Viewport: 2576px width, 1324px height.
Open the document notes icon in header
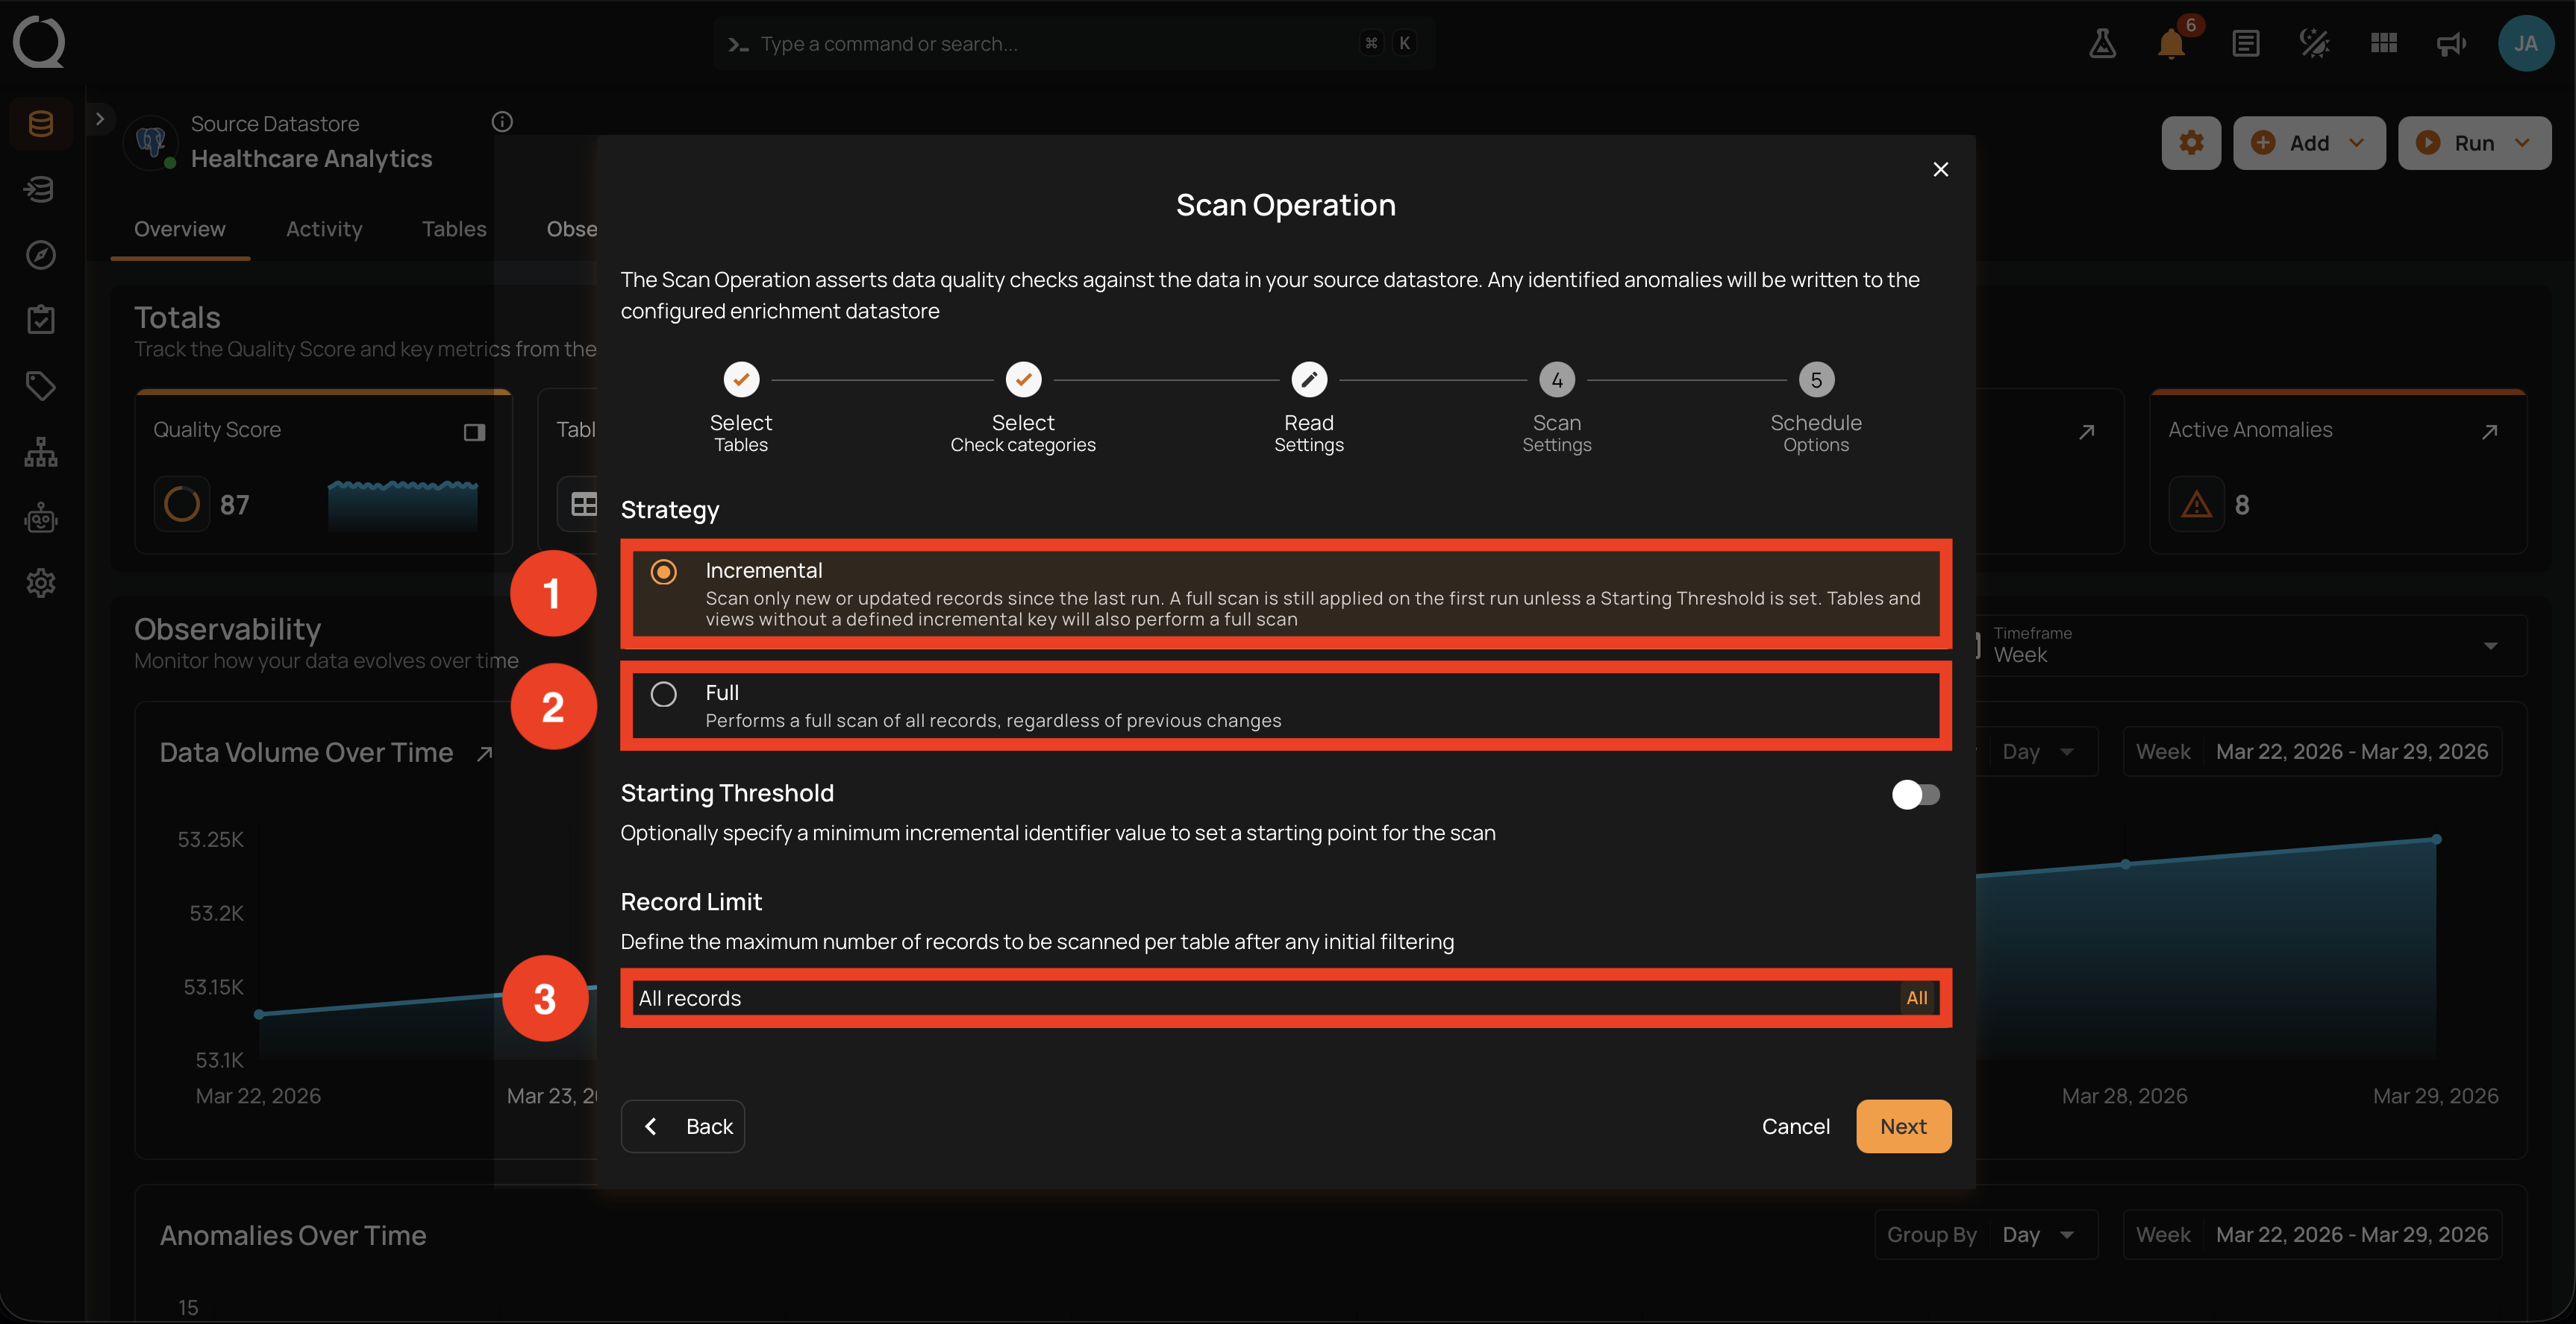coord(2245,43)
